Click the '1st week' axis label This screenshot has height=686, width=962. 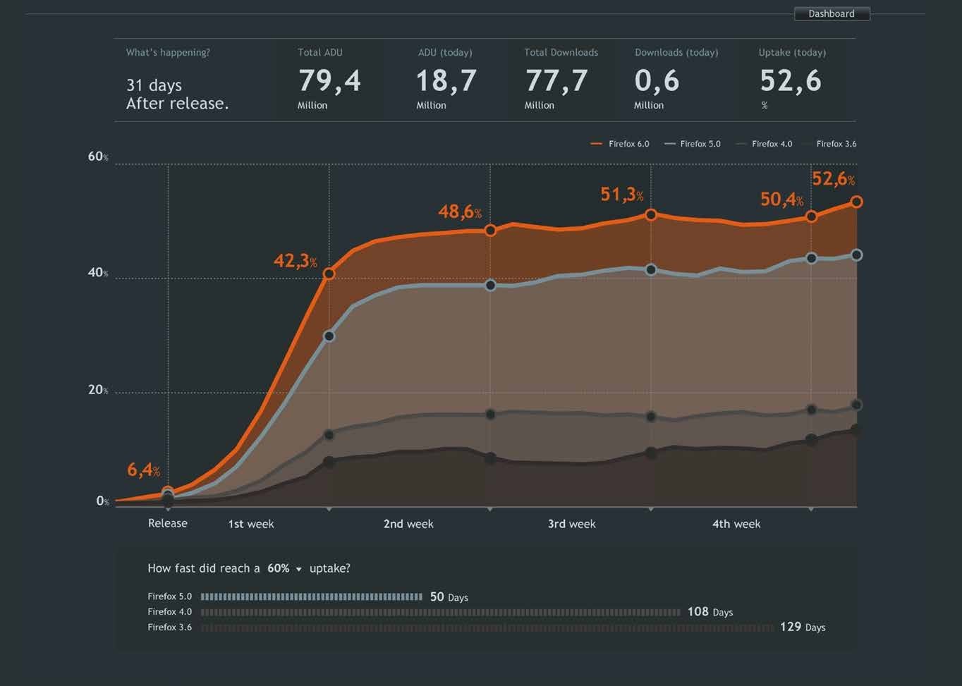251,524
